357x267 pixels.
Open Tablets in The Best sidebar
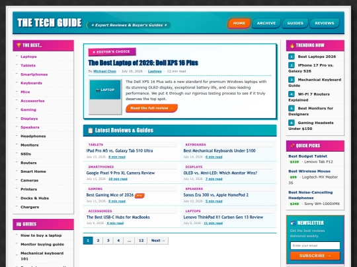pos(28,65)
